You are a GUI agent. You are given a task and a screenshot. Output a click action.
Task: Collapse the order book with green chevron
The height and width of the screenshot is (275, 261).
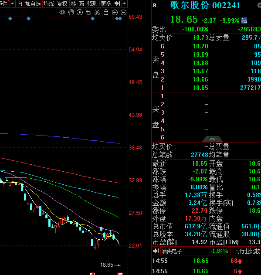pos(212,139)
